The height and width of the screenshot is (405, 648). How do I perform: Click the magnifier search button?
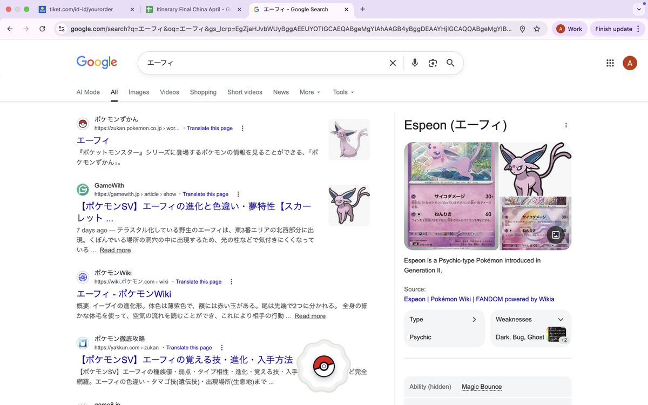click(x=450, y=63)
